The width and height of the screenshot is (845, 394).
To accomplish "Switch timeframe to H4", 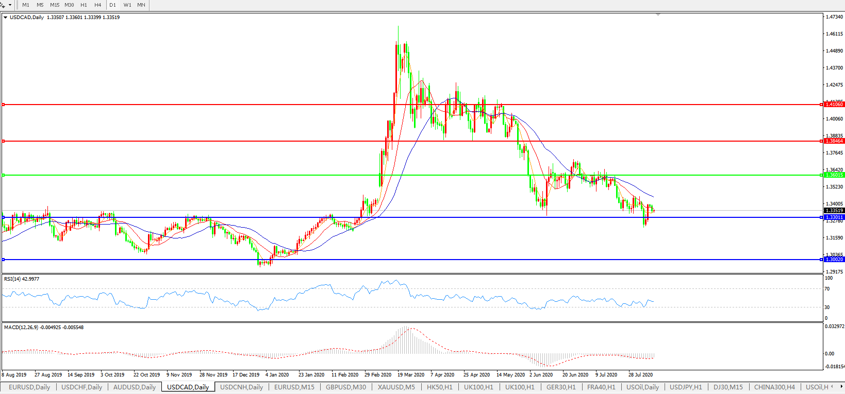I will [97, 5].
